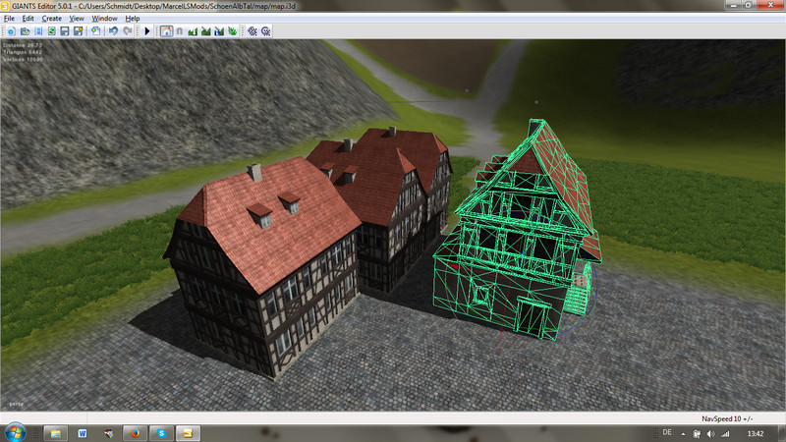Toggle the terrain icon with blue marker
The image size is (786, 442).
219,31
